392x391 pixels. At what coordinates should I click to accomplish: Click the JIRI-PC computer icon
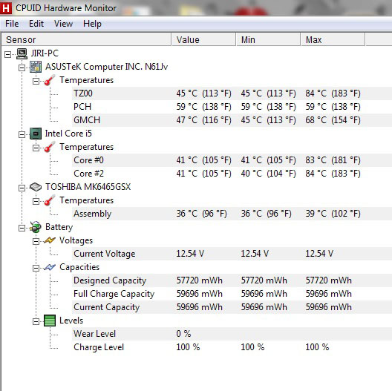click(22, 53)
